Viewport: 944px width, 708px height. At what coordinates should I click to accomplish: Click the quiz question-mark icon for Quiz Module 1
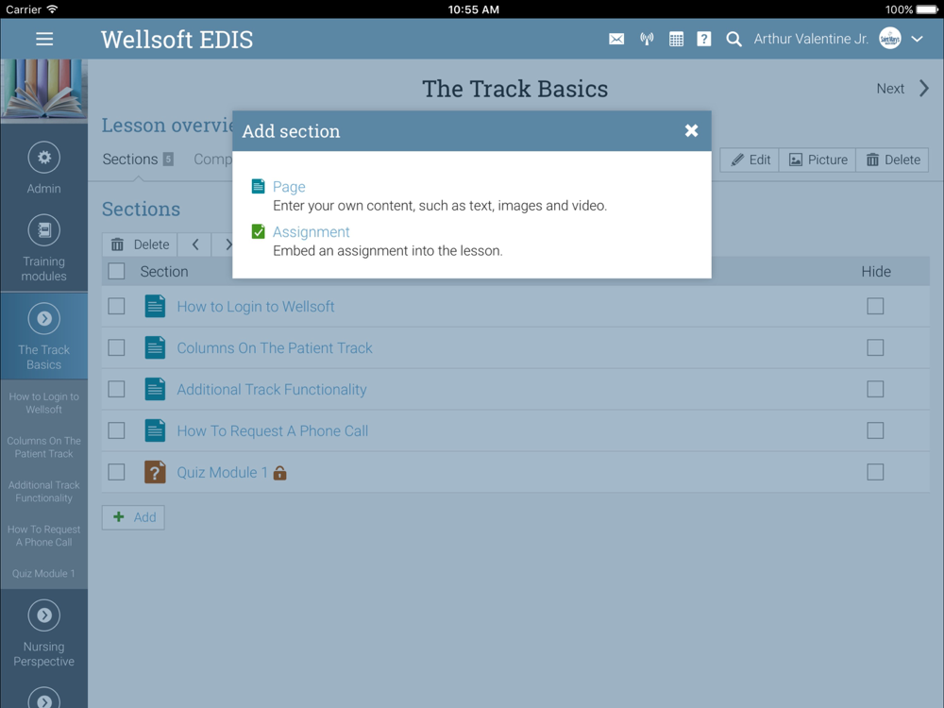pos(155,473)
